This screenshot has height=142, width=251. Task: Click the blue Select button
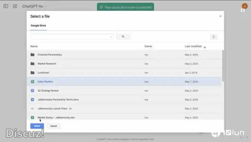click(x=37, y=126)
